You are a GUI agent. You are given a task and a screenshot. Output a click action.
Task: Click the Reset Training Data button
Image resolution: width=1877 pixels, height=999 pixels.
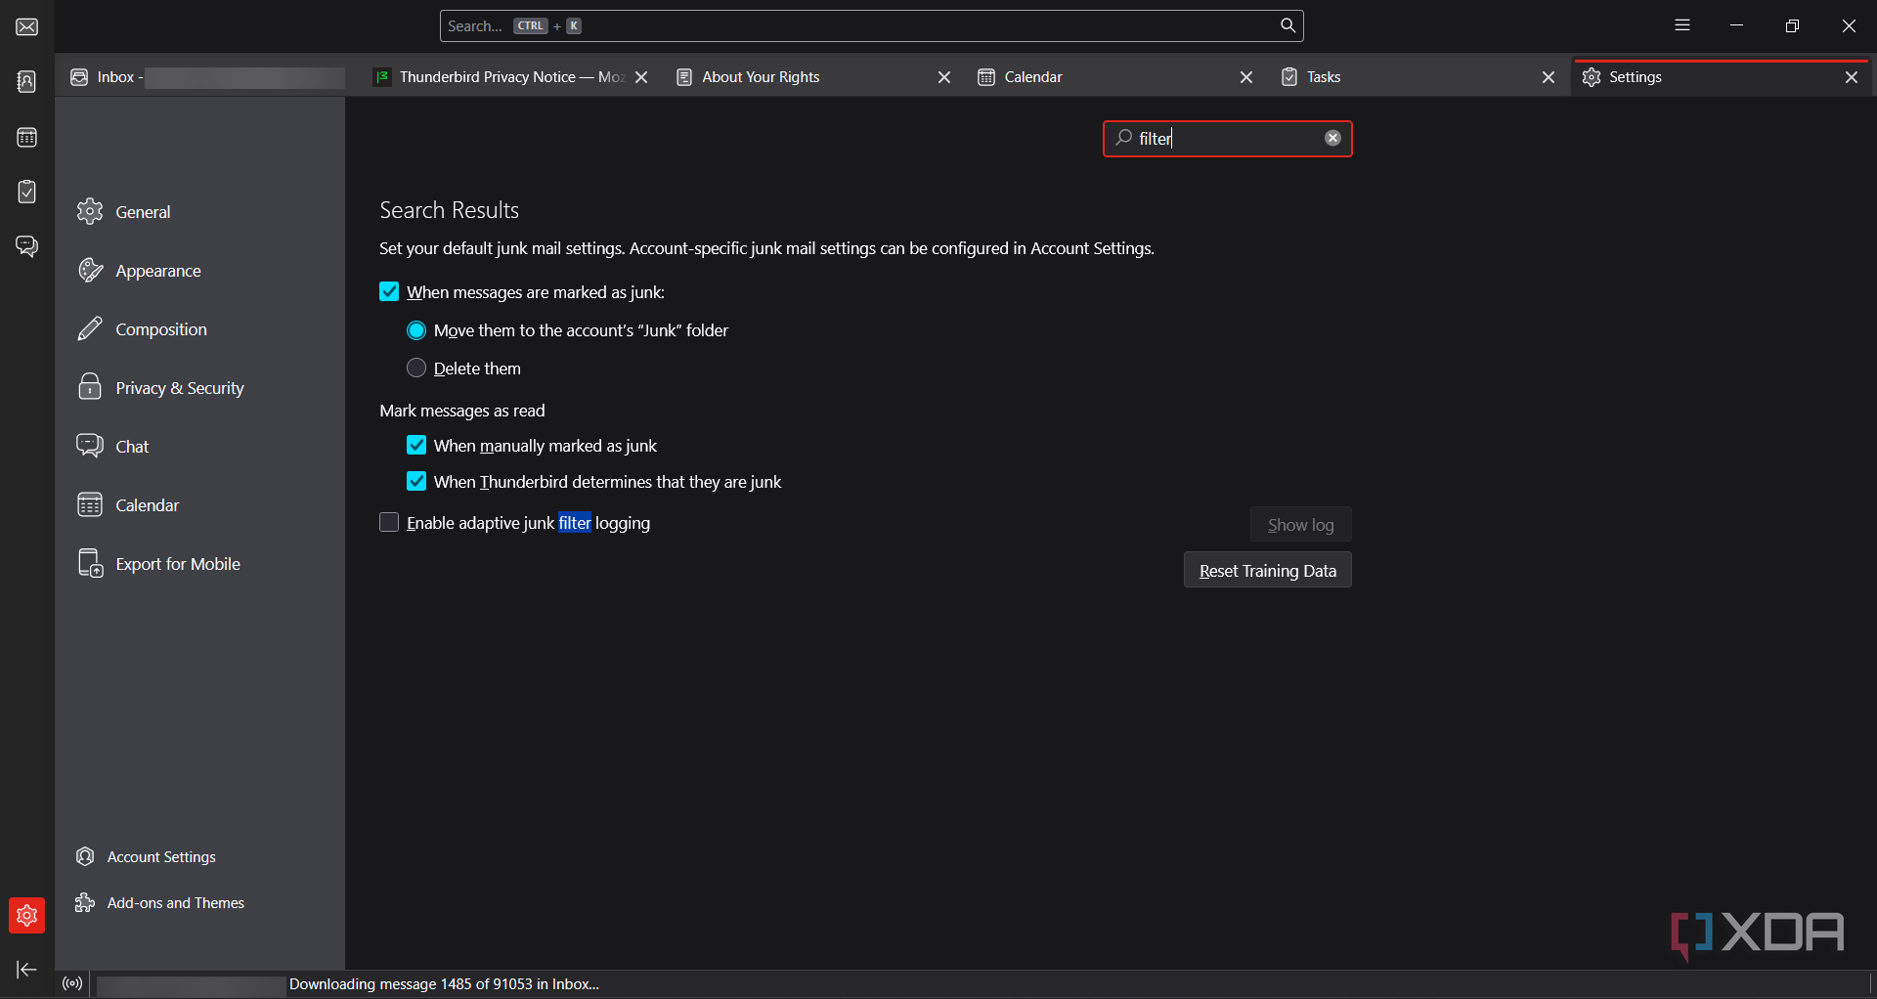(1267, 570)
